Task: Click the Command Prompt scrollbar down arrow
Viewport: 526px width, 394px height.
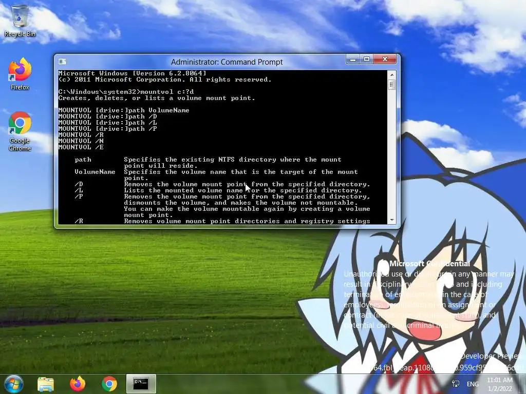Action: tap(391, 220)
